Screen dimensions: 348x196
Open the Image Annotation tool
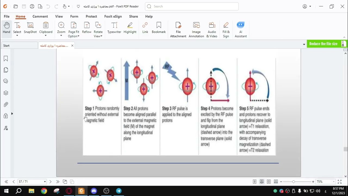tap(196, 30)
